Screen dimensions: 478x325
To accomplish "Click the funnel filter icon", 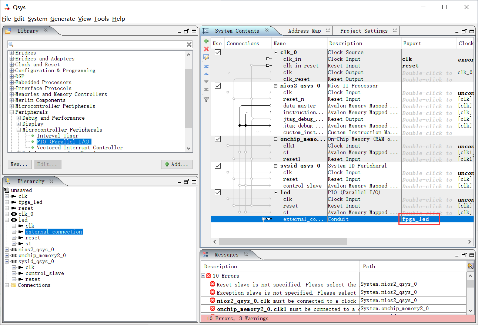I will [206, 99].
